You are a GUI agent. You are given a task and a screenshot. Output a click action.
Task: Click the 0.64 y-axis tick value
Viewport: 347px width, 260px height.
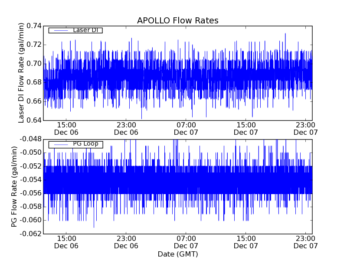(x=34, y=120)
